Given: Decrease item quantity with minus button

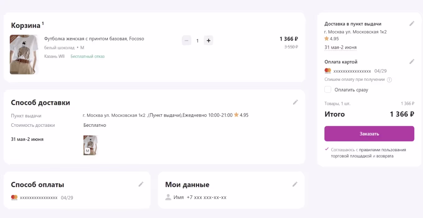Looking at the screenshot, I should [x=186, y=40].
